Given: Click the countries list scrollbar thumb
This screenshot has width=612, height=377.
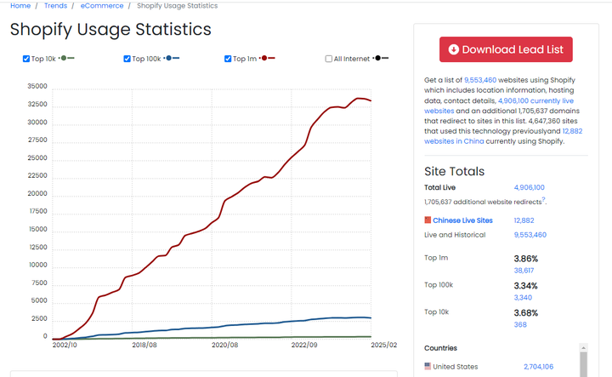Looking at the screenshot, I should [583, 364].
